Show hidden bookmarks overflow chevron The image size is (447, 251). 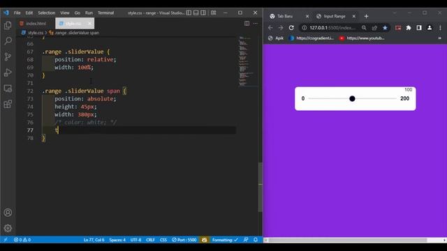click(x=440, y=38)
